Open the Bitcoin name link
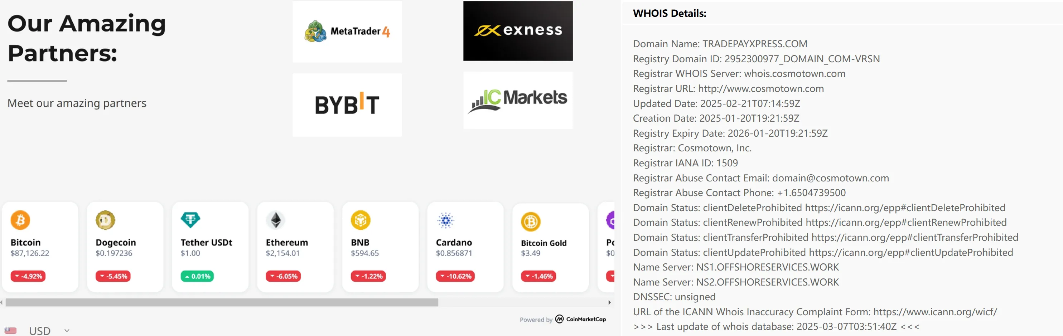 25,242
